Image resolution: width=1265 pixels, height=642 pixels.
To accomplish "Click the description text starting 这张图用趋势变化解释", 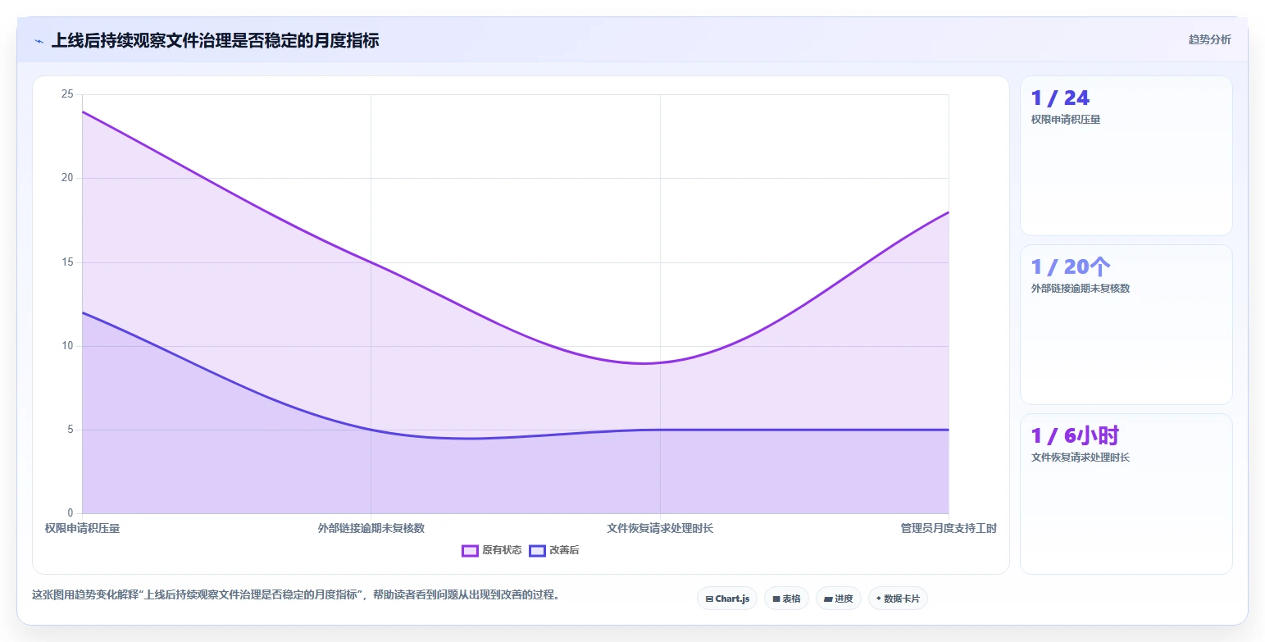I will coord(298,594).
